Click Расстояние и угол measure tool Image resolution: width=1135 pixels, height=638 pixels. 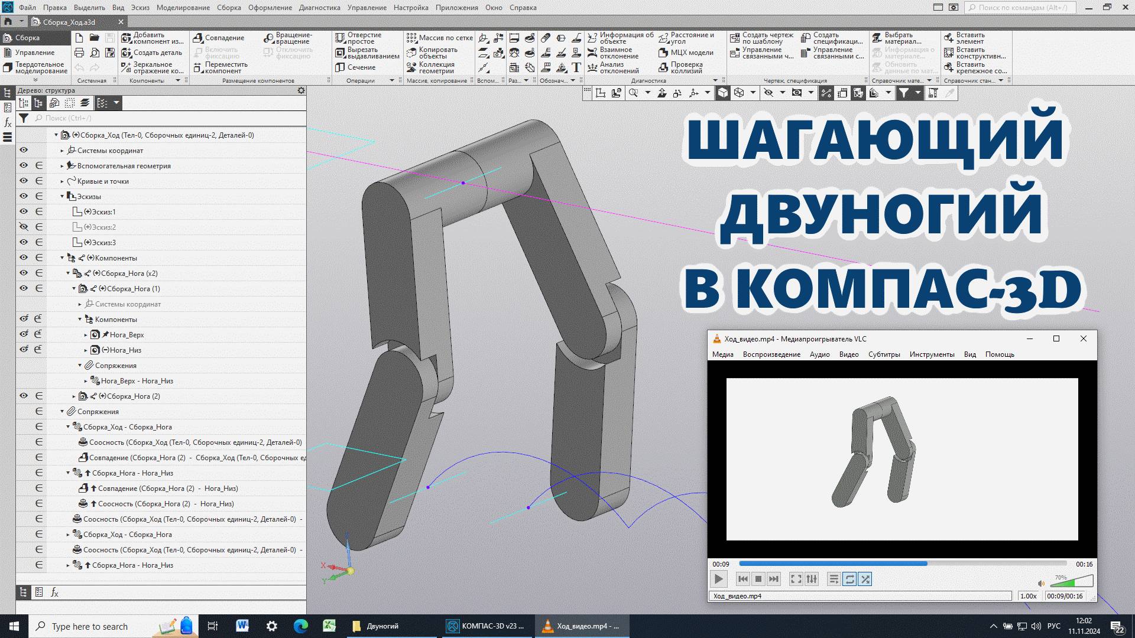click(x=686, y=38)
